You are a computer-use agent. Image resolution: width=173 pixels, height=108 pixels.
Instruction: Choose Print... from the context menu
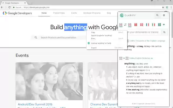coord(107,39)
